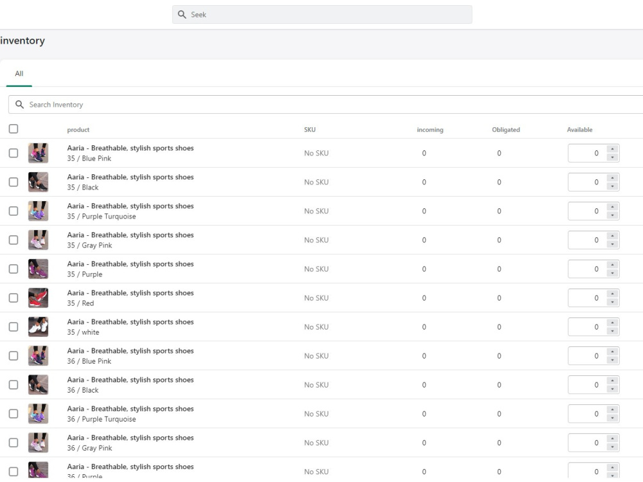The width and height of the screenshot is (643, 482).
Task: Increase available stock for 35 / Gray Pink
Action: point(612,236)
